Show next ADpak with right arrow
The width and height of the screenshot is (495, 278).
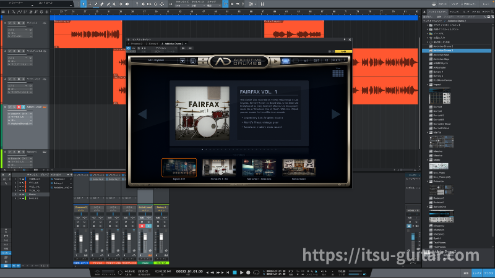coord(335,114)
